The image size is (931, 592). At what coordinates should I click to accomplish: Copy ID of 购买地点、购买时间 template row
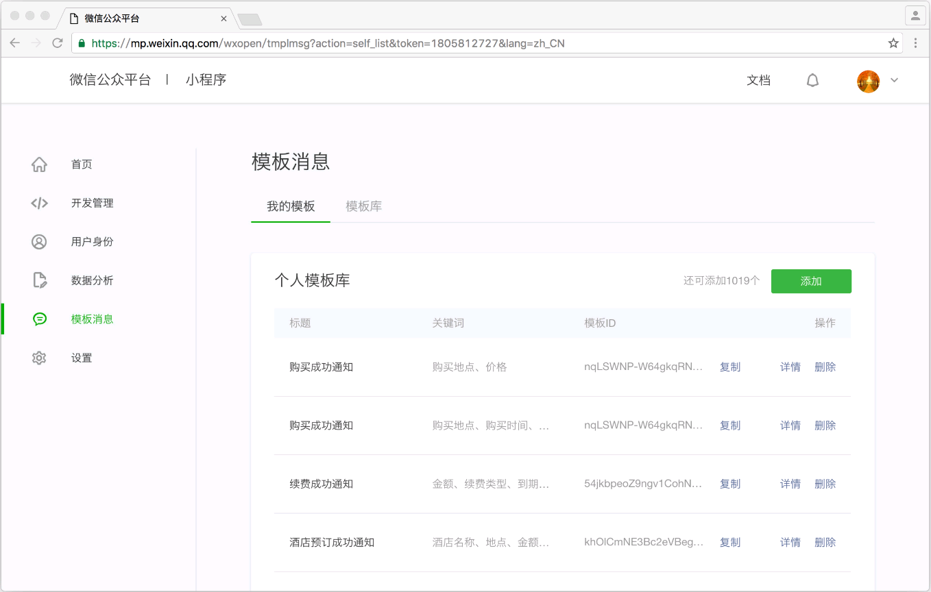730,425
